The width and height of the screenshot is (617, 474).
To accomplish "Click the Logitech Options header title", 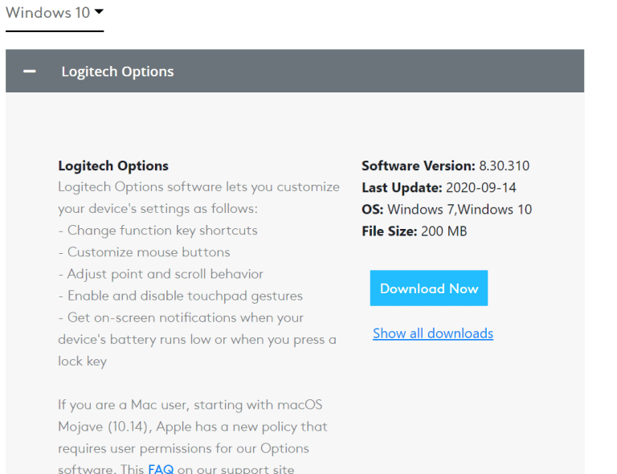I will (117, 72).
